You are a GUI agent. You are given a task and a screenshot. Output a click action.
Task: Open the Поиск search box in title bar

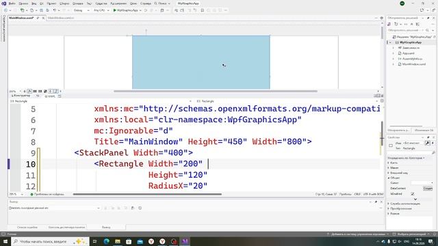point(162,3)
